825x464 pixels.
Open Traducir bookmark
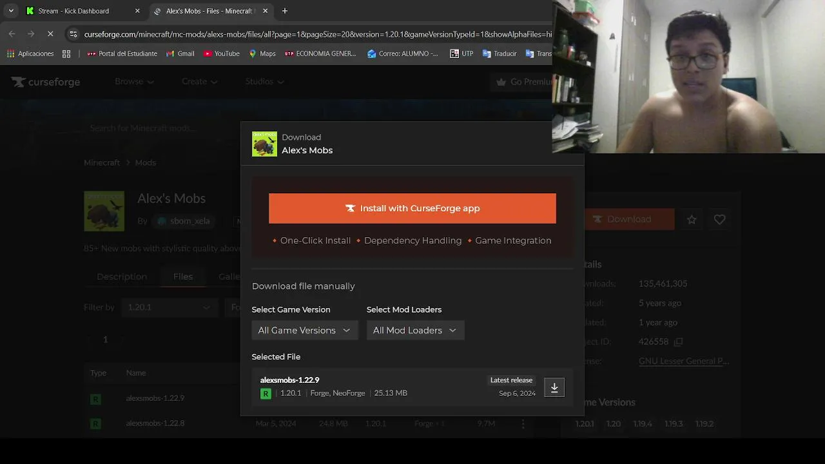pyautogui.click(x=500, y=53)
